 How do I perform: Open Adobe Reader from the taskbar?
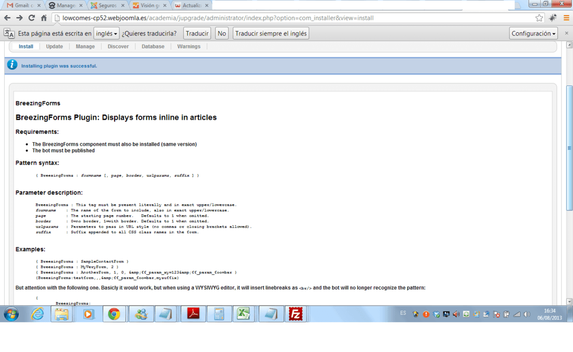(193, 314)
